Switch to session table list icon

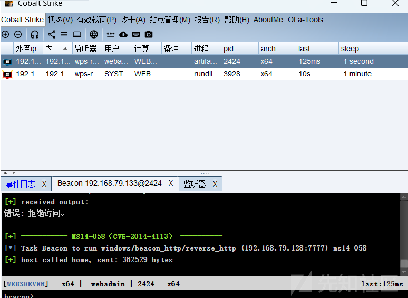(64, 34)
